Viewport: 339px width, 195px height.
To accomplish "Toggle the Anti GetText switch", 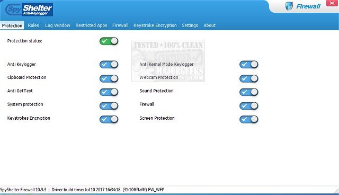I will click(109, 92).
